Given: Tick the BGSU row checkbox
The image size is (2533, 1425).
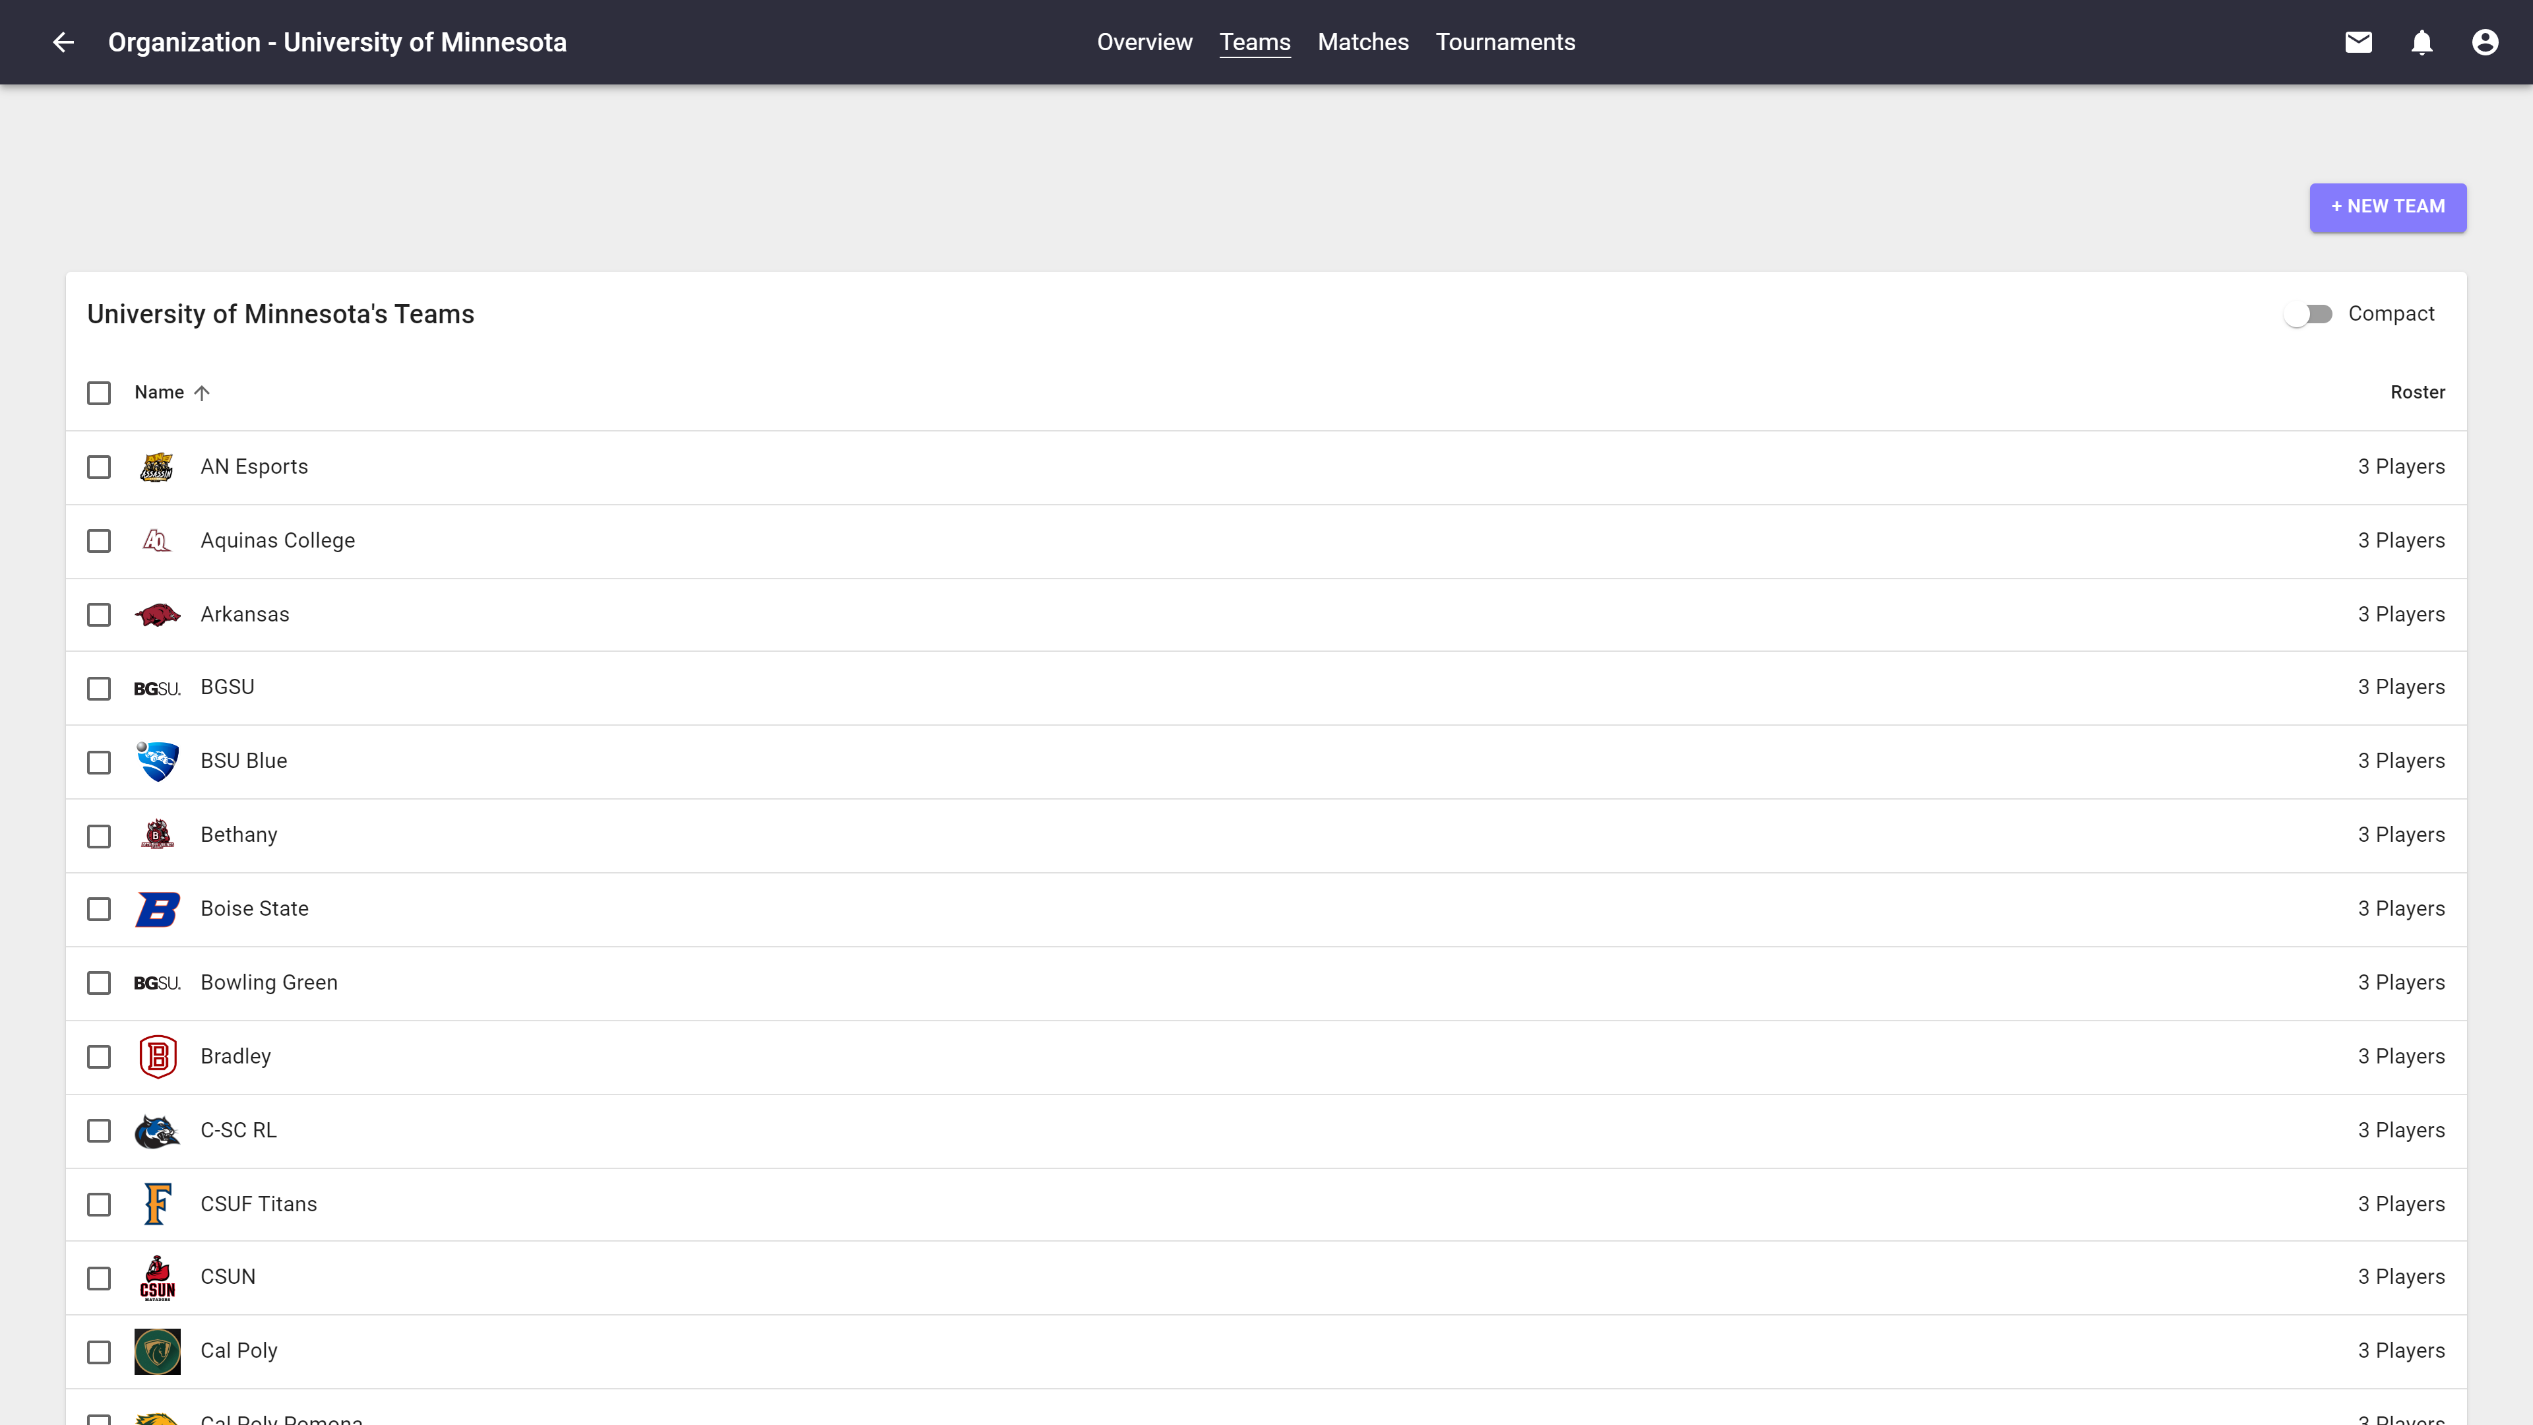Looking at the screenshot, I should [98, 688].
